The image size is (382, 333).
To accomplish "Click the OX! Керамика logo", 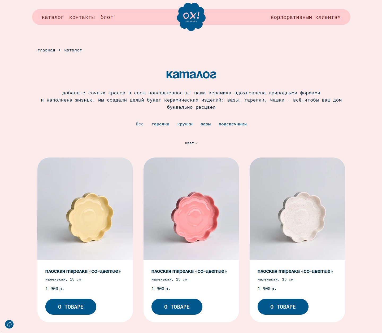I will [x=191, y=17].
